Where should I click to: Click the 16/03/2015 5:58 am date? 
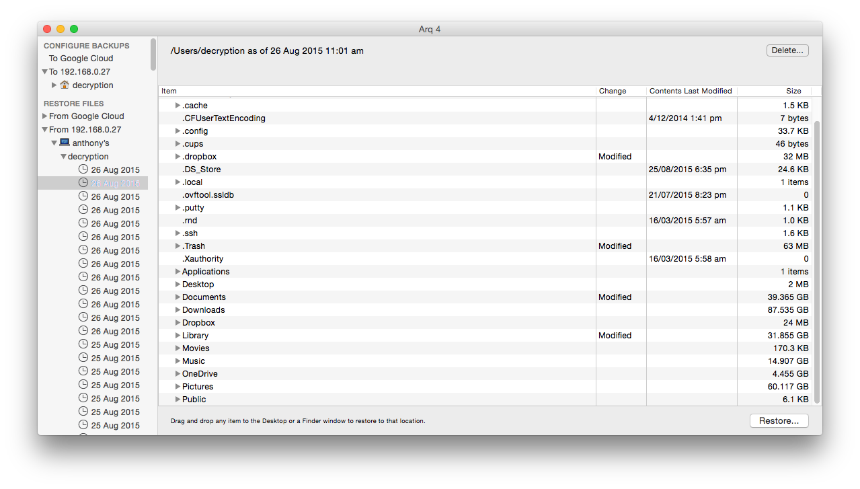[688, 259]
